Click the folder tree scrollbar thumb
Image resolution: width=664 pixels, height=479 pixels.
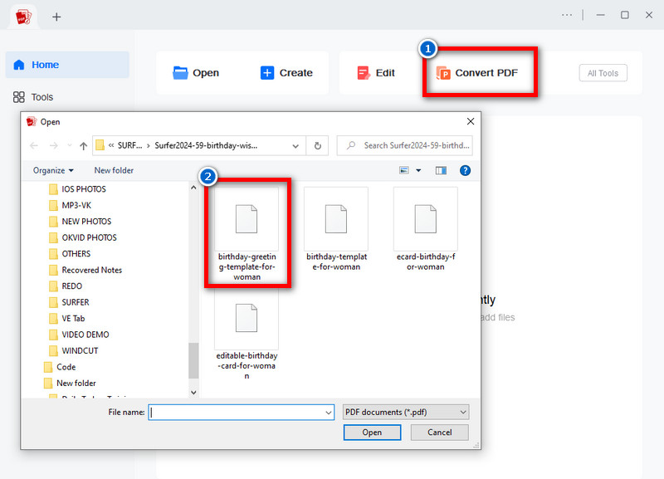(x=193, y=360)
